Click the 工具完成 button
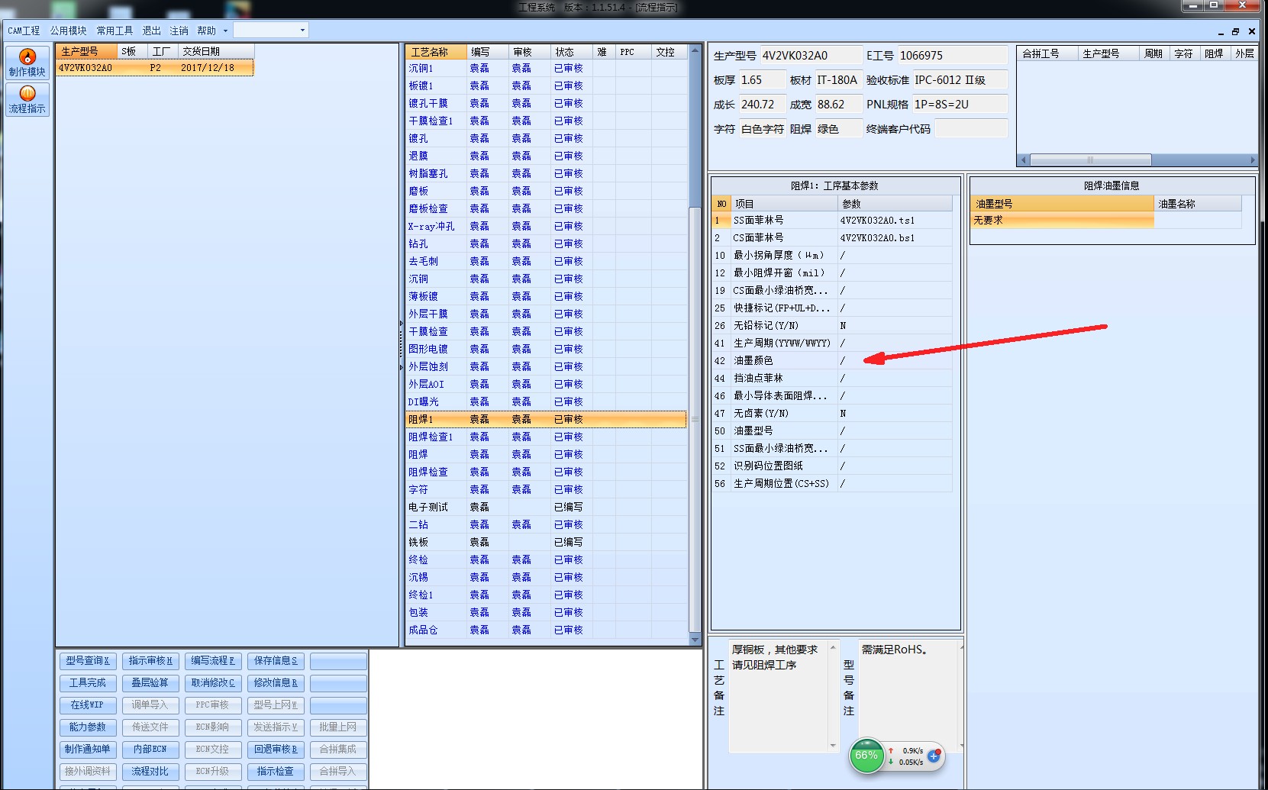 pyautogui.click(x=88, y=683)
